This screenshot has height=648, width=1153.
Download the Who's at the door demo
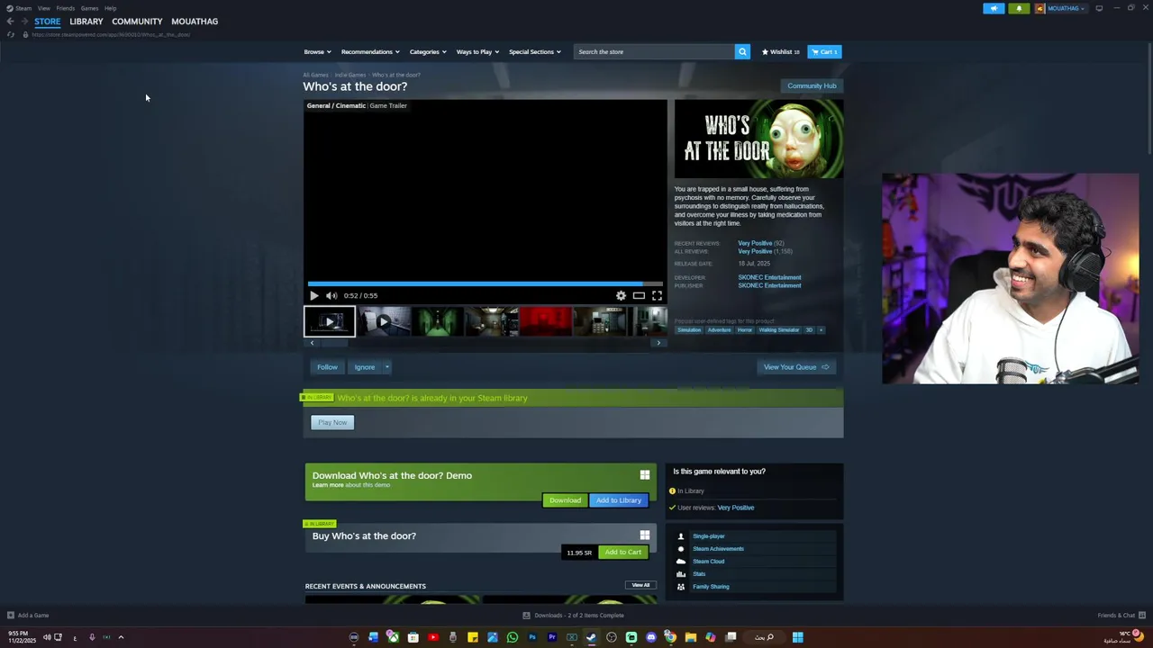565,500
